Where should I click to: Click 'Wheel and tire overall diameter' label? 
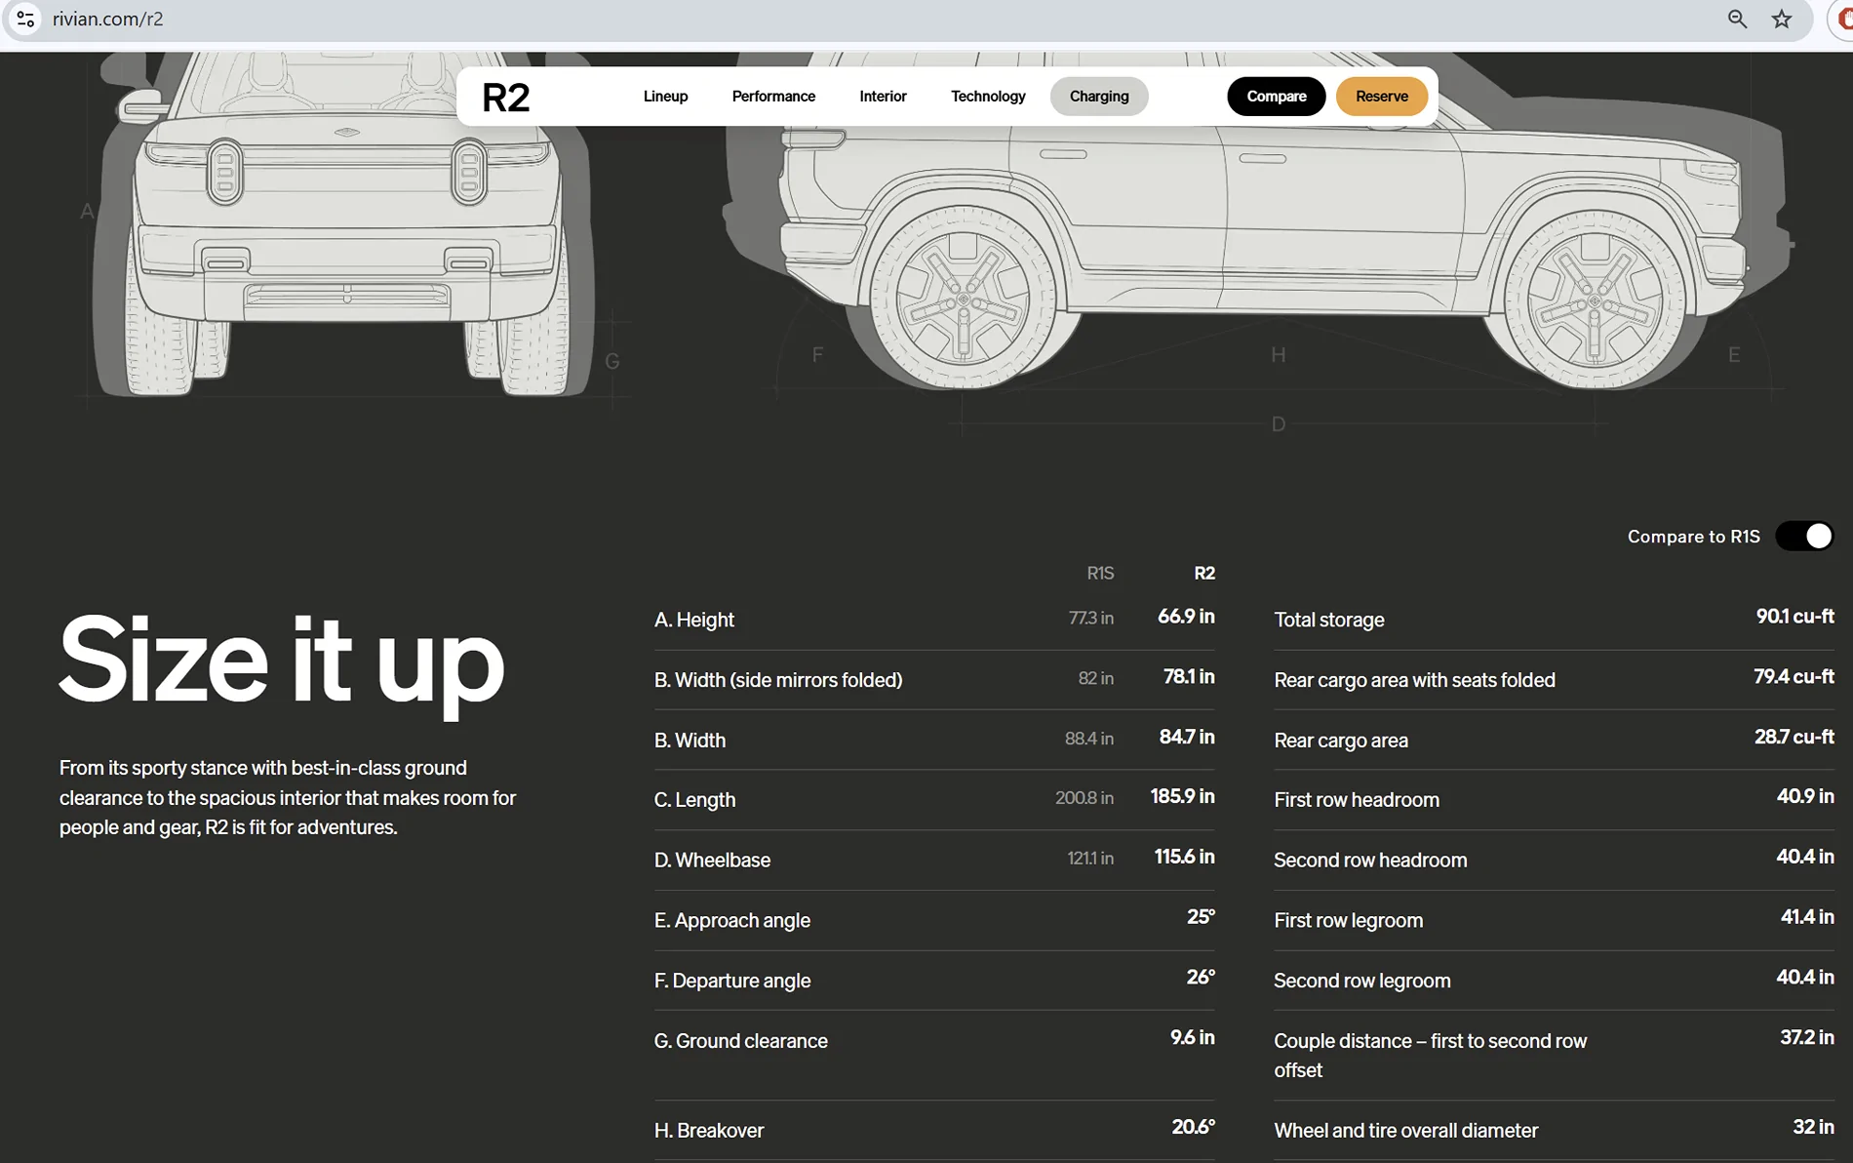[1406, 1131]
